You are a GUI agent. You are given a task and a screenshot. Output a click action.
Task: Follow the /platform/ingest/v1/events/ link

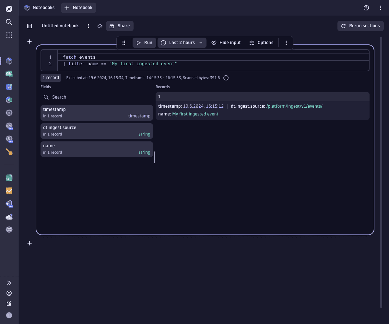pos(294,106)
